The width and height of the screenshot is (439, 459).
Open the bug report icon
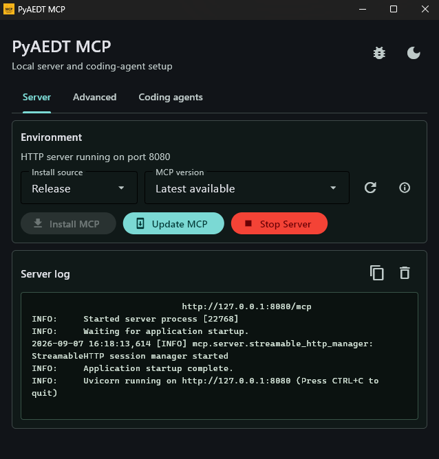(379, 53)
